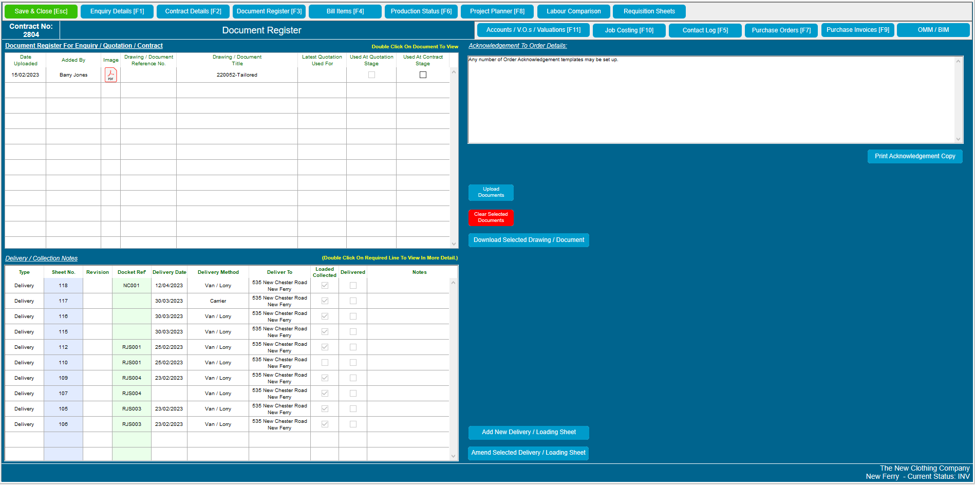Toggle Delivered checkbox for sheet 118
The image size is (975, 485).
coord(353,286)
